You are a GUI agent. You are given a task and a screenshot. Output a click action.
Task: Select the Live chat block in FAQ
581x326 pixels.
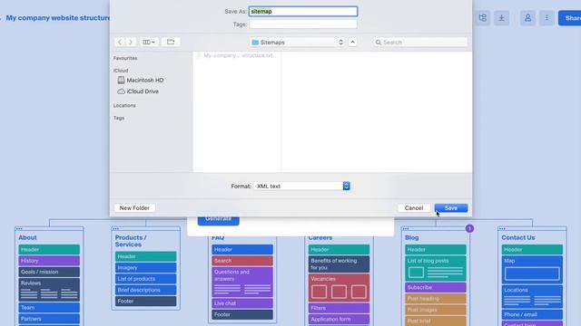click(242, 303)
